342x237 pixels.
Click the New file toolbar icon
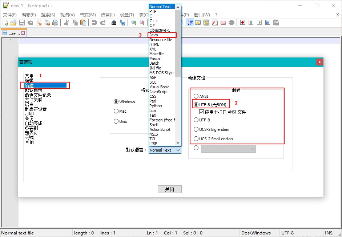tap(5, 23)
